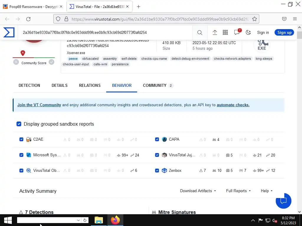Click the browser back arrow

(x=7, y=19)
